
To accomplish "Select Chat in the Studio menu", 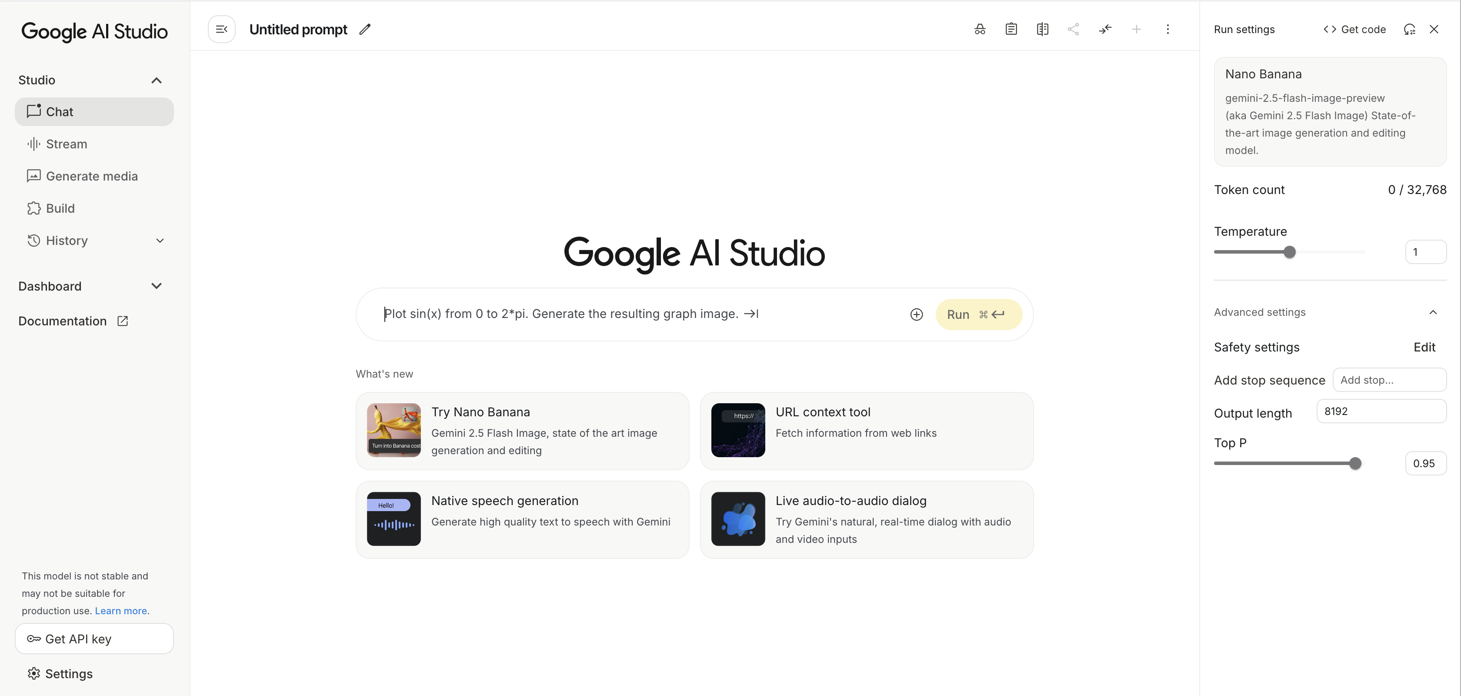I will pos(94,112).
